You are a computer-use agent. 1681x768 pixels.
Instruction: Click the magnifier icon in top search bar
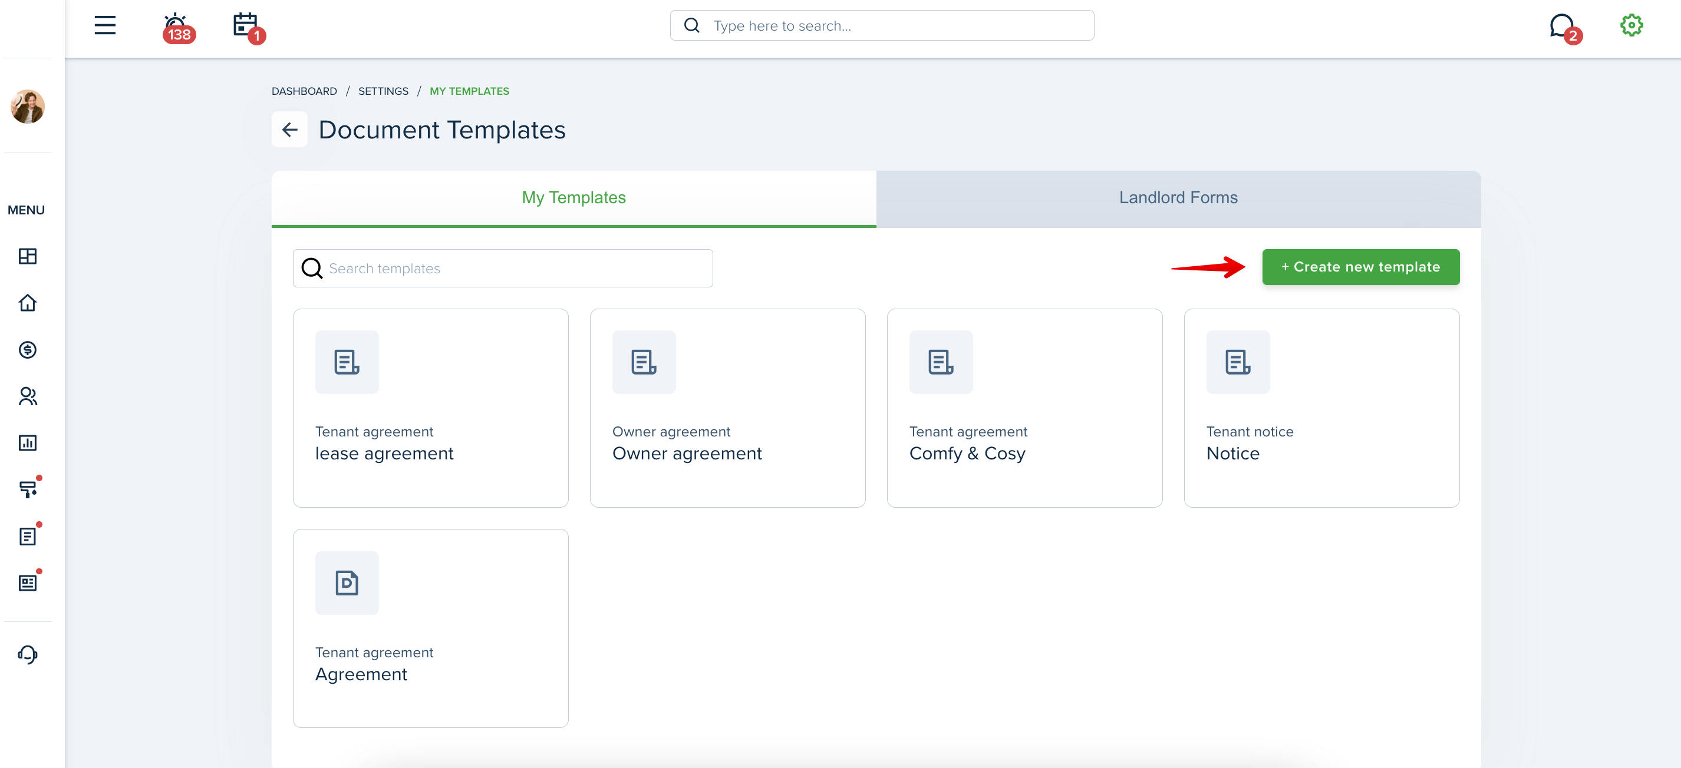tap(692, 25)
